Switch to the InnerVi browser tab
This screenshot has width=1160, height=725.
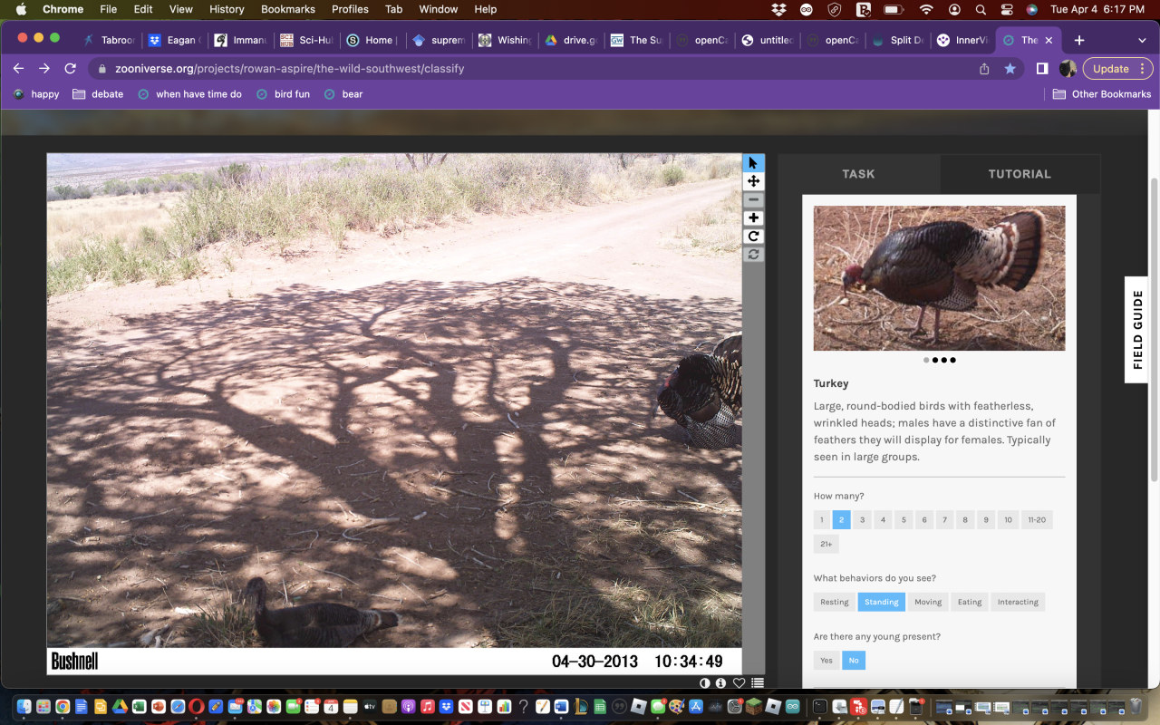pyautogui.click(x=963, y=40)
